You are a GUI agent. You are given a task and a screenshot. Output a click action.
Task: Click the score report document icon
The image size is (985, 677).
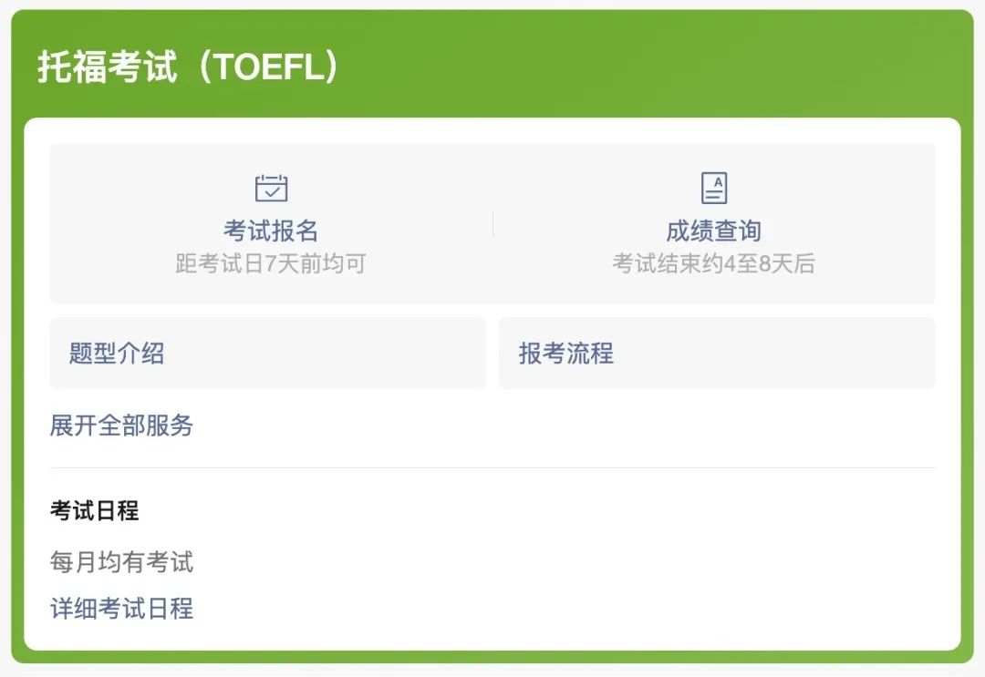click(x=713, y=188)
